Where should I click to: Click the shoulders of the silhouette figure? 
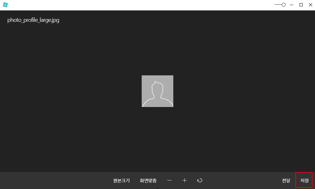pos(157,102)
